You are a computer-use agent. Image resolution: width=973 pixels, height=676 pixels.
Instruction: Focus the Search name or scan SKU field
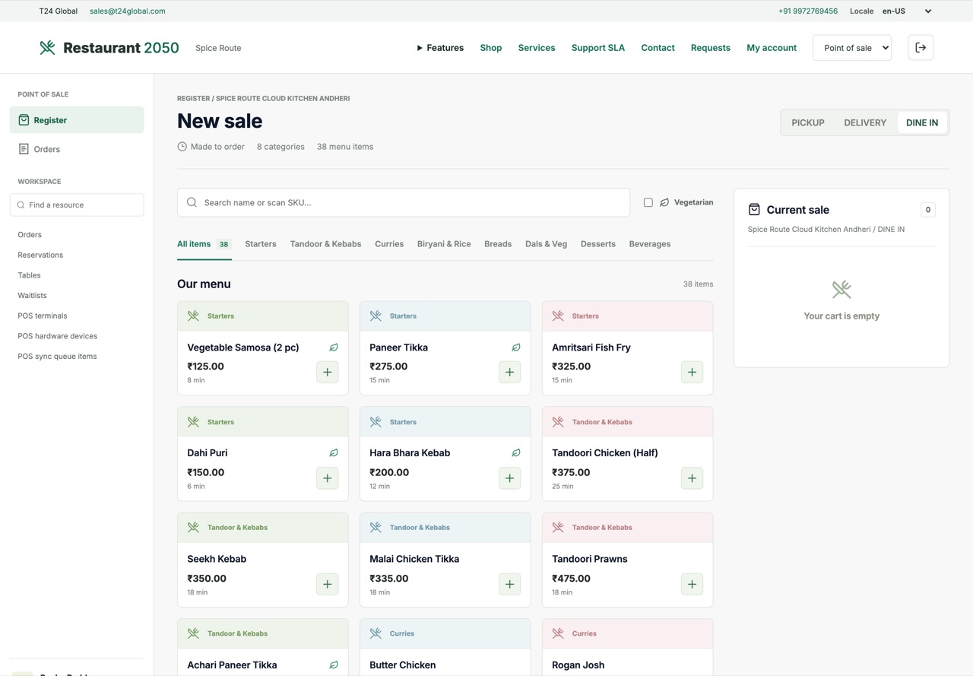[404, 203]
